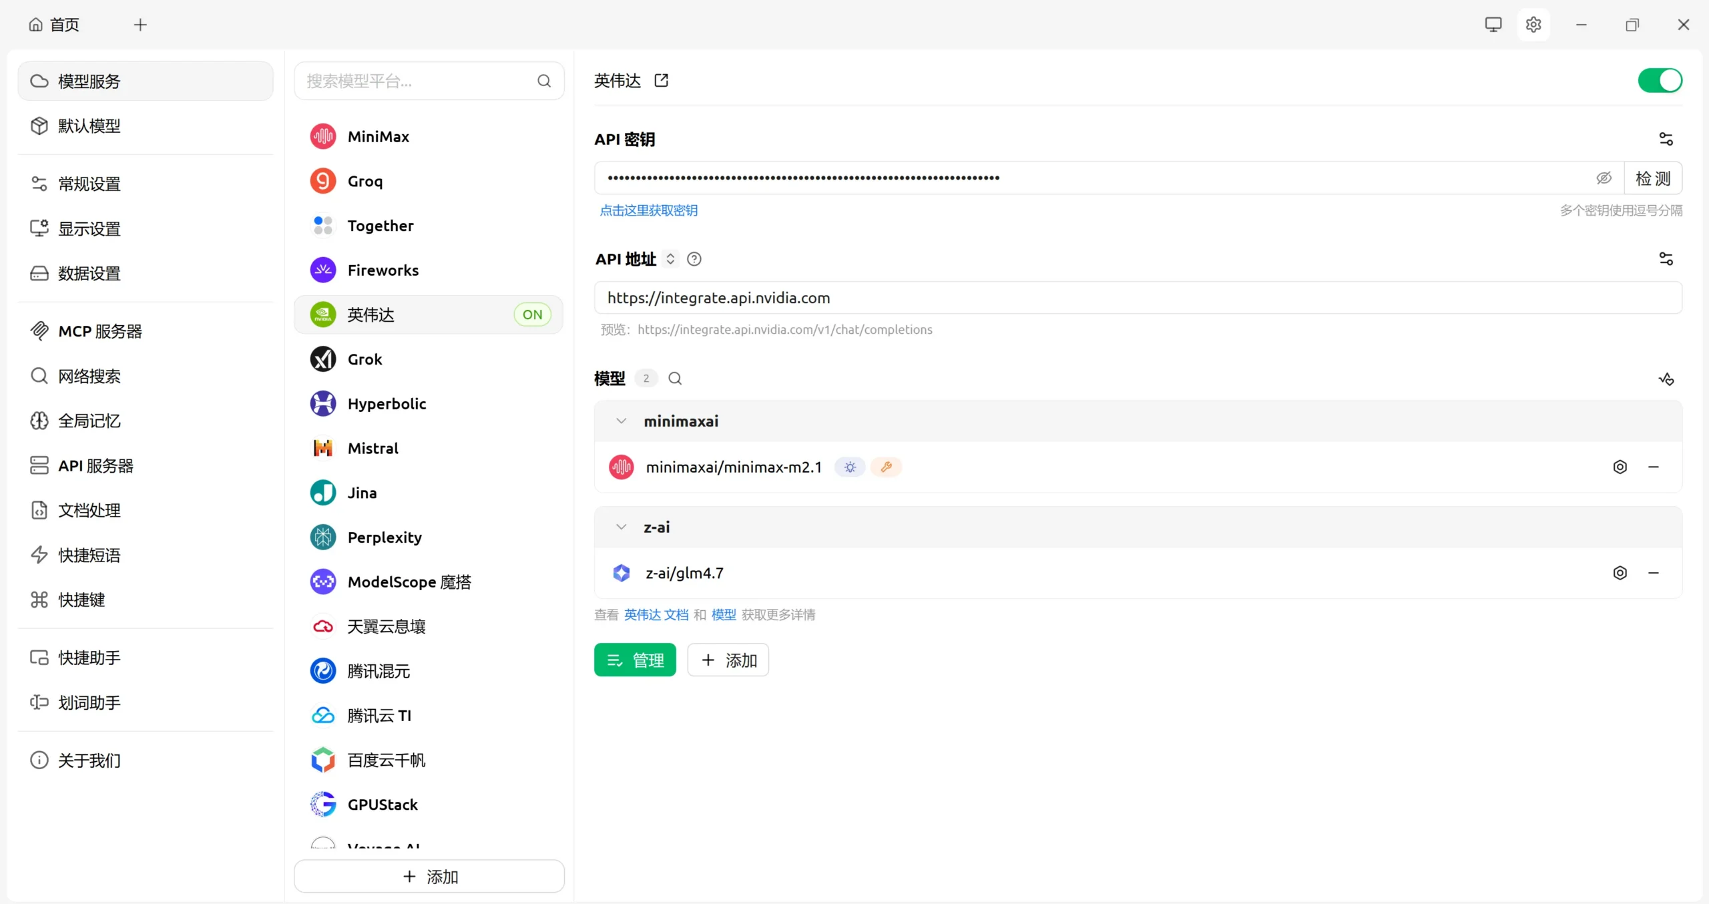Open 点击这里获取密钥 link
This screenshot has width=1709, height=904.
coord(648,210)
